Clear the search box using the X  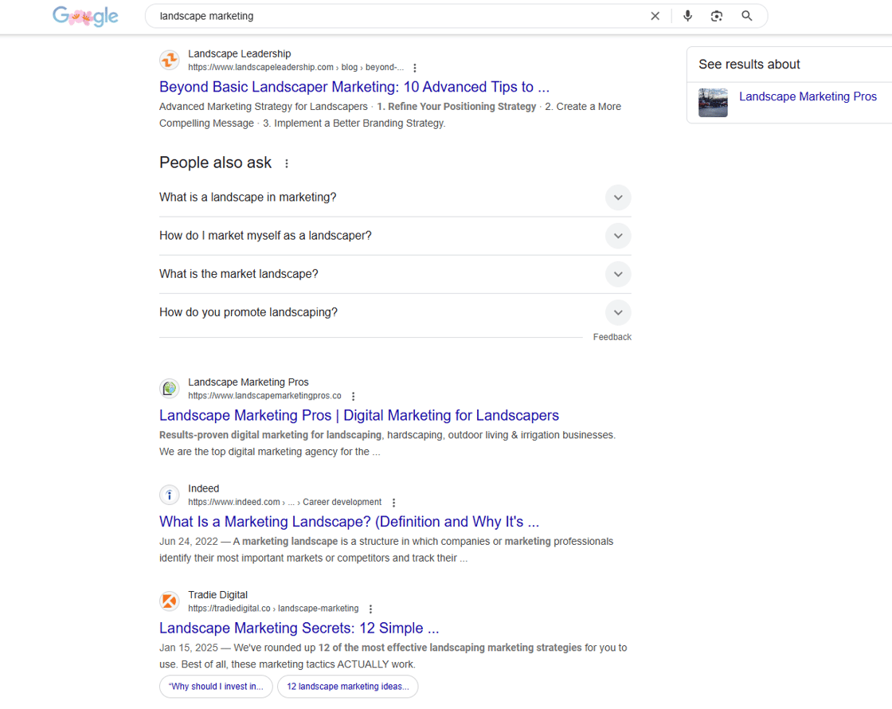click(x=655, y=15)
